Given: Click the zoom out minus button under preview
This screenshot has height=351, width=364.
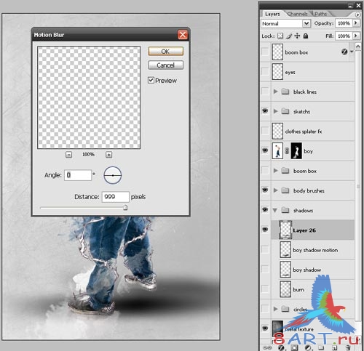Looking at the screenshot, I should [x=68, y=155].
